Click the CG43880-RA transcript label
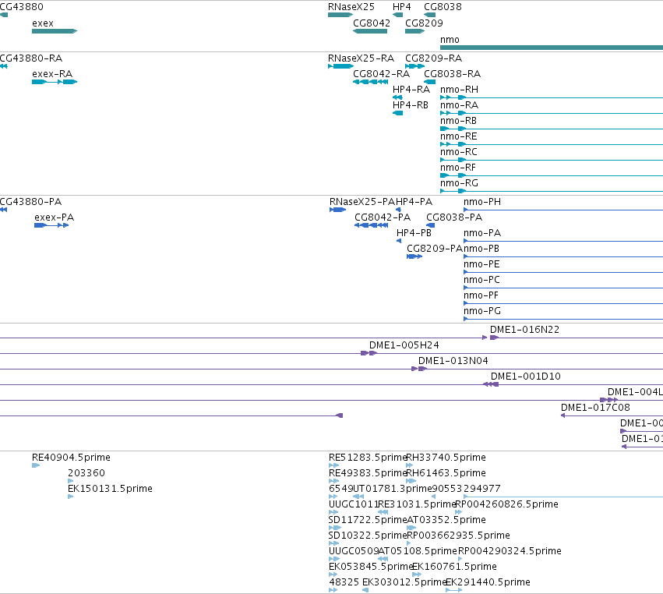Image resolution: width=663 pixels, height=594 pixels. (x=31, y=58)
